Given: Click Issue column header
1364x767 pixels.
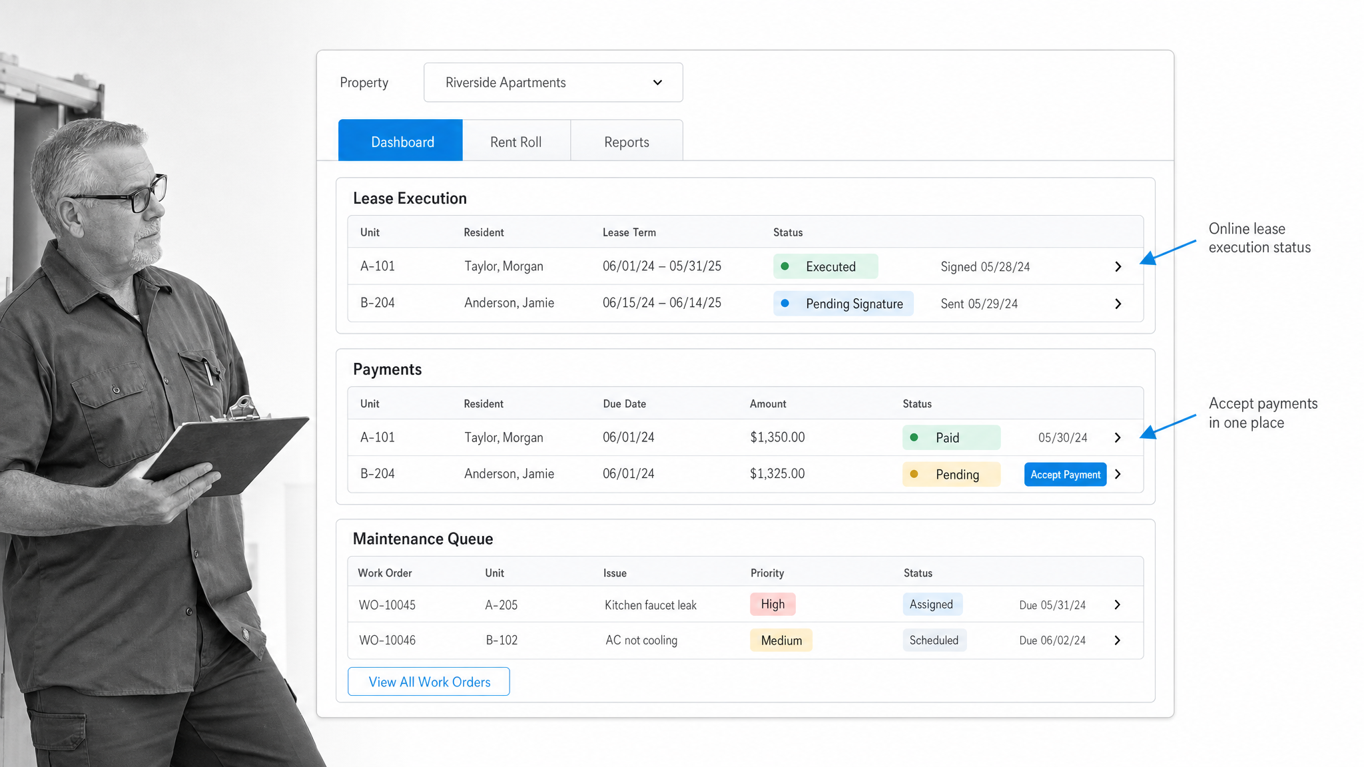Looking at the screenshot, I should click(615, 573).
